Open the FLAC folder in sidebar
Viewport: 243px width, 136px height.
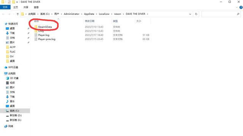tap(13, 52)
